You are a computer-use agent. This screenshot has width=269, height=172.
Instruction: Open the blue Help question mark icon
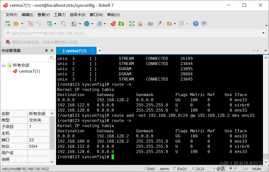point(195,24)
